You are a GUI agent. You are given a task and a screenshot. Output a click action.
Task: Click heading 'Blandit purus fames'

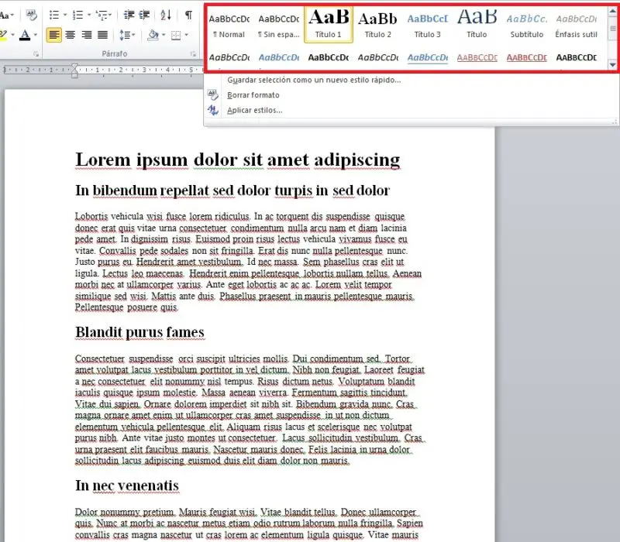139,332
